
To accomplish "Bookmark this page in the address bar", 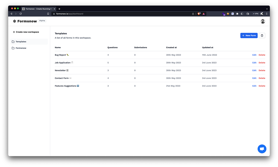I will 48,14.
